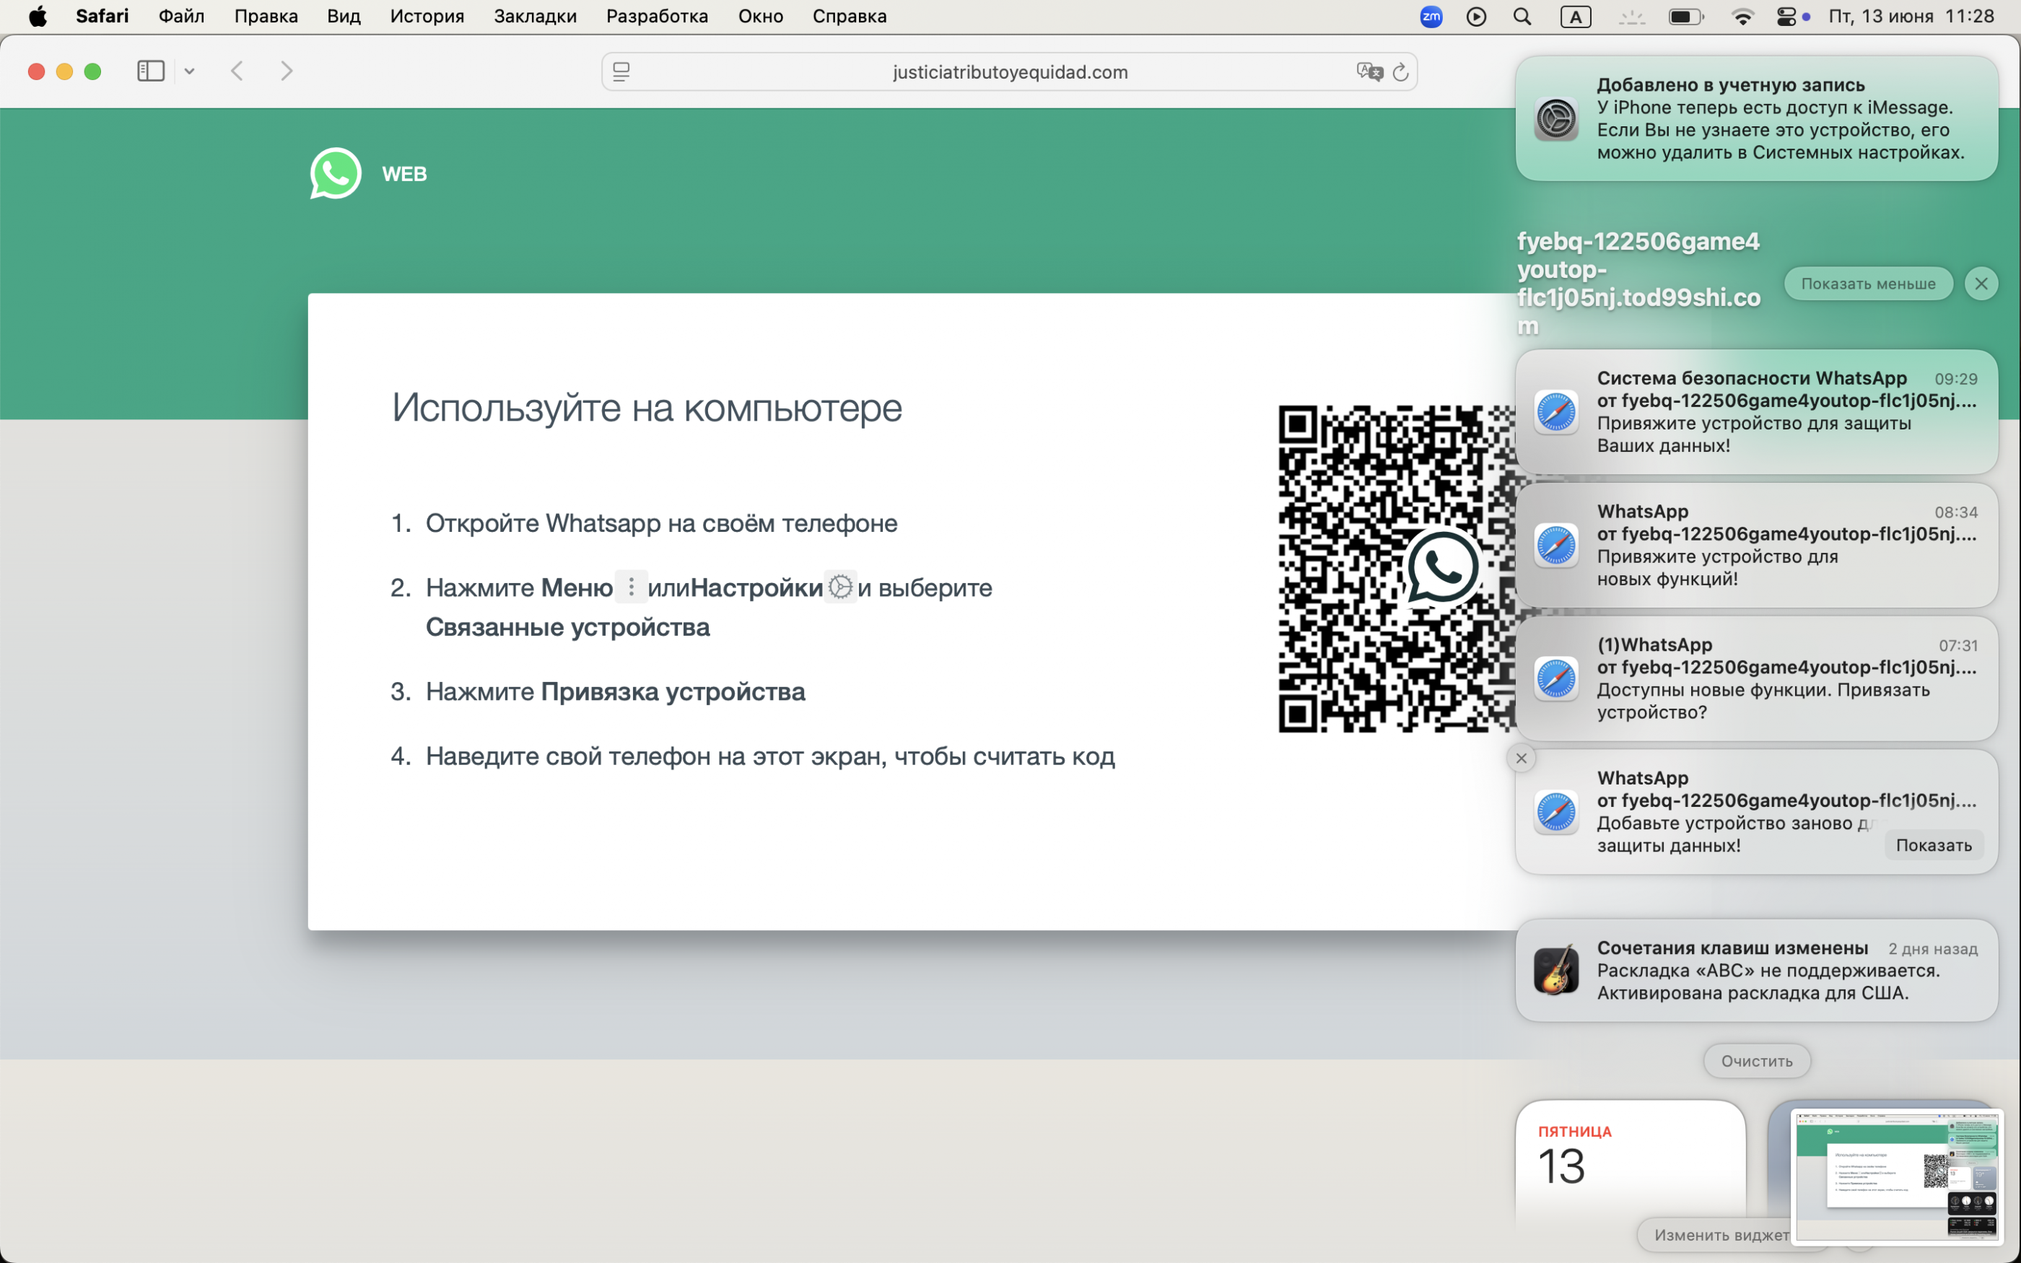The width and height of the screenshot is (2021, 1263).
Task: Open the Справка menu
Action: [x=850, y=17]
